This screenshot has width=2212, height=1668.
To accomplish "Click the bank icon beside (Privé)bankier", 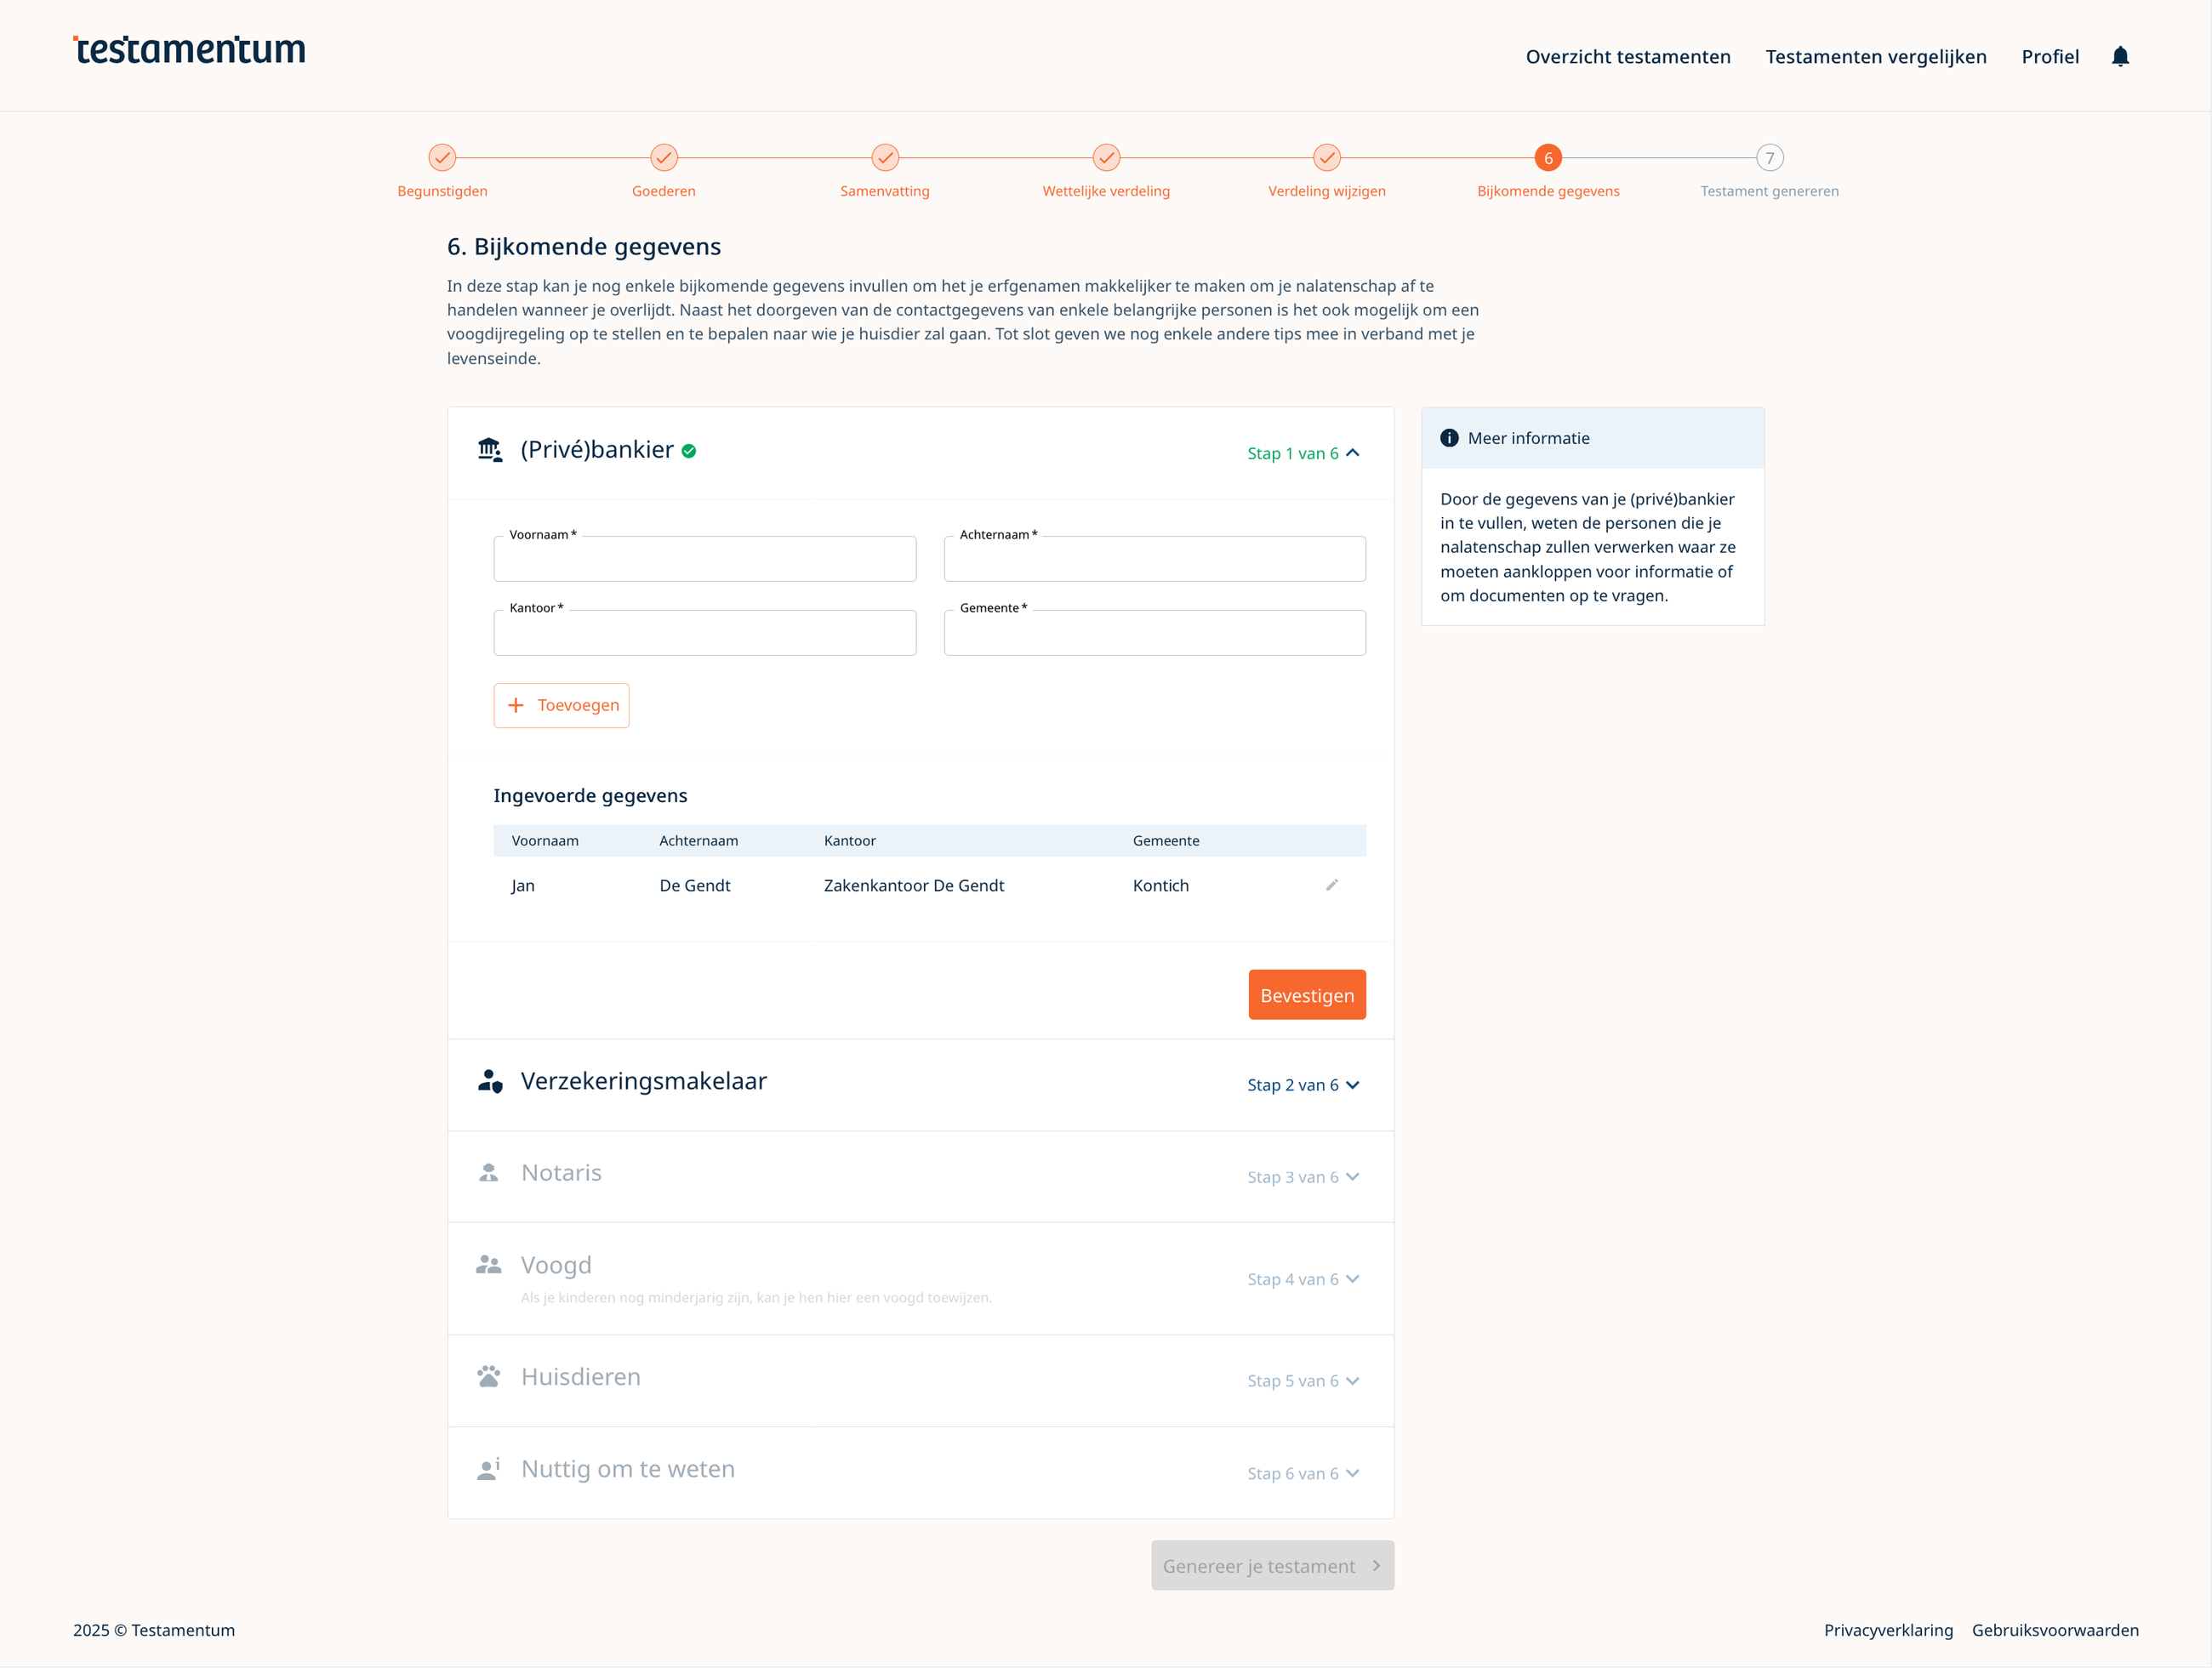I will (x=489, y=450).
